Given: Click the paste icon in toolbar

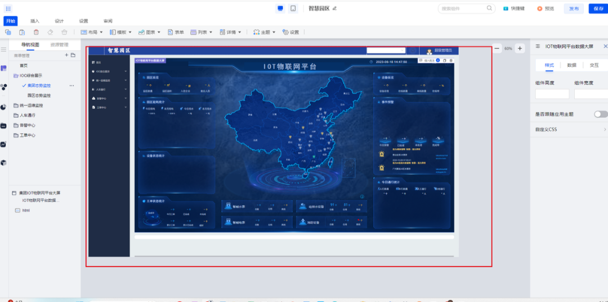Looking at the screenshot, I should (22, 32).
